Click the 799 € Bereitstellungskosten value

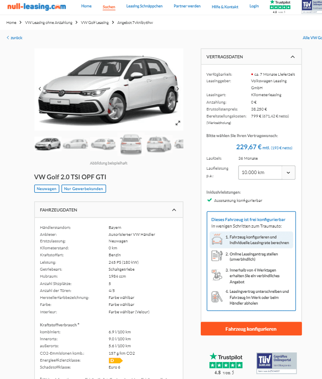270,116
